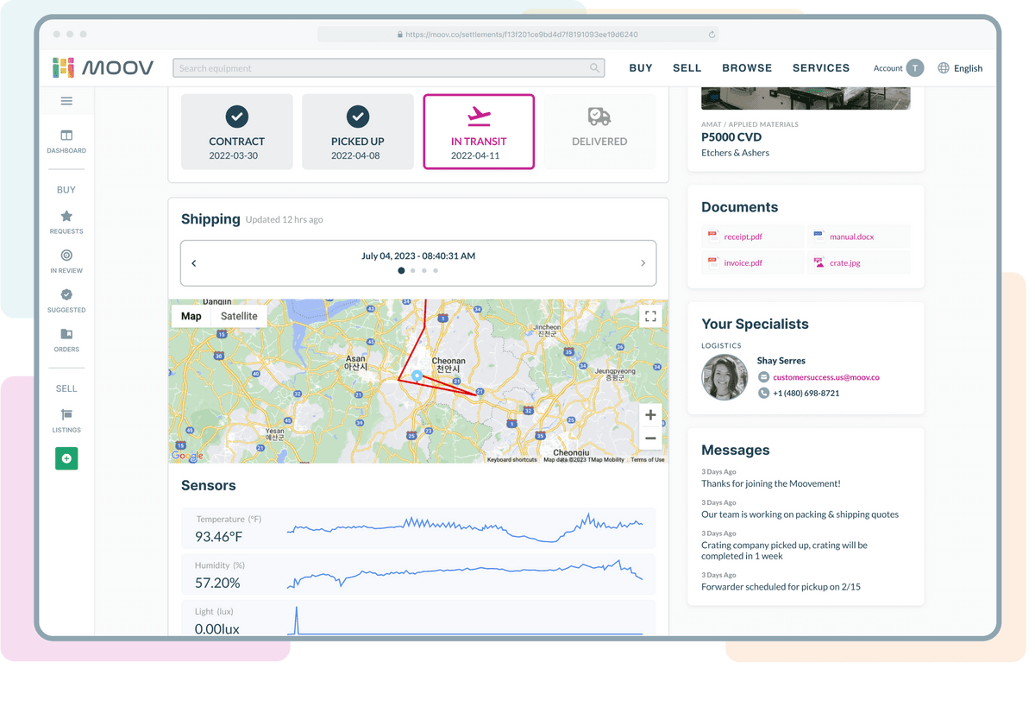Toggle fullscreen view on the map
Screen dimensions: 1035x713
pyautogui.click(x=650, y=317)
